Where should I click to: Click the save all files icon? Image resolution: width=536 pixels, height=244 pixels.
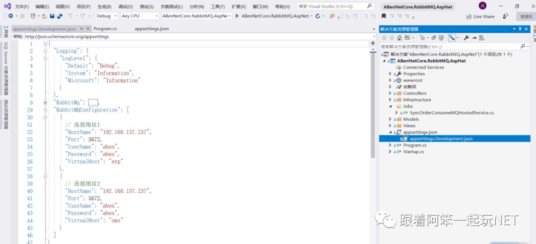click(x=60, y=16)
